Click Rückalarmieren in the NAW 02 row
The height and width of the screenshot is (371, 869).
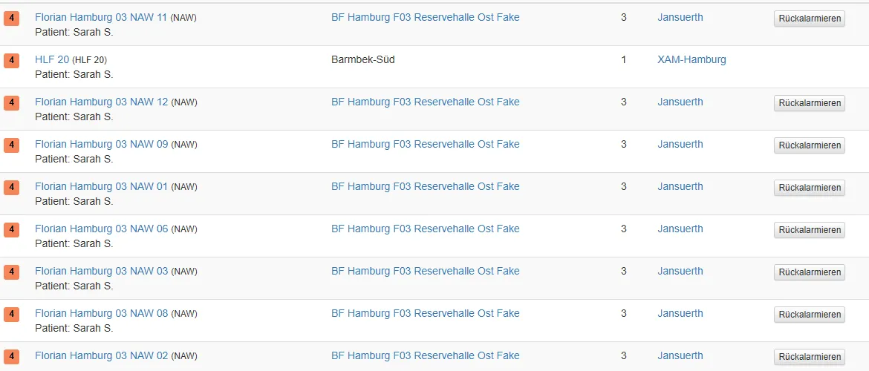(809, 357)
